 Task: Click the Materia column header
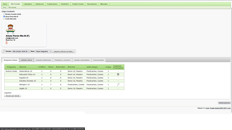pyautogui.click(x=23, y=67)
